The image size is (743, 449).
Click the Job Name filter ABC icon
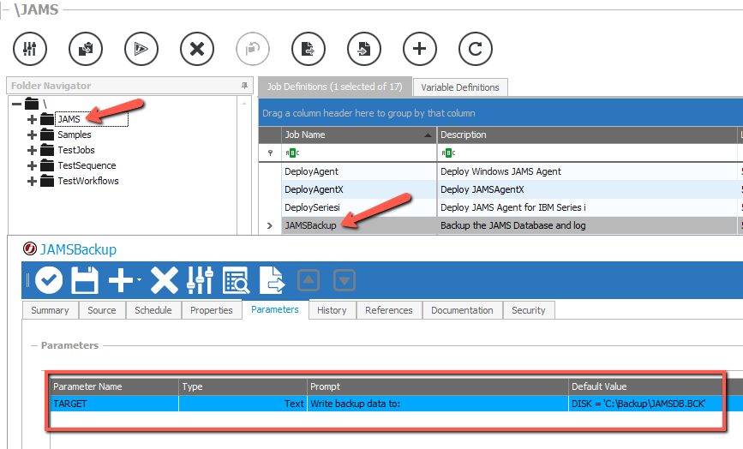[292, 153]
